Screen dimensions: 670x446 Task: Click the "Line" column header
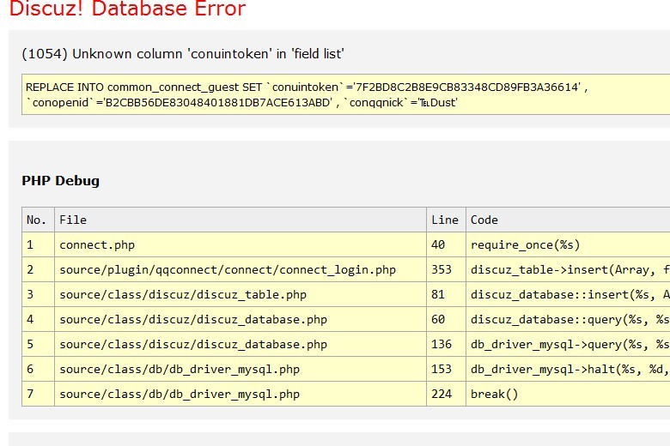coord(445,220)
